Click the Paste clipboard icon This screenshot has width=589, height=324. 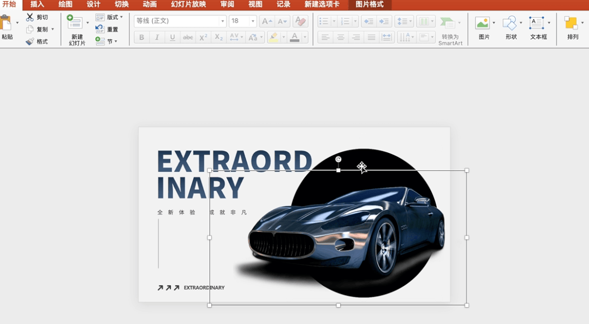[7, 23]
